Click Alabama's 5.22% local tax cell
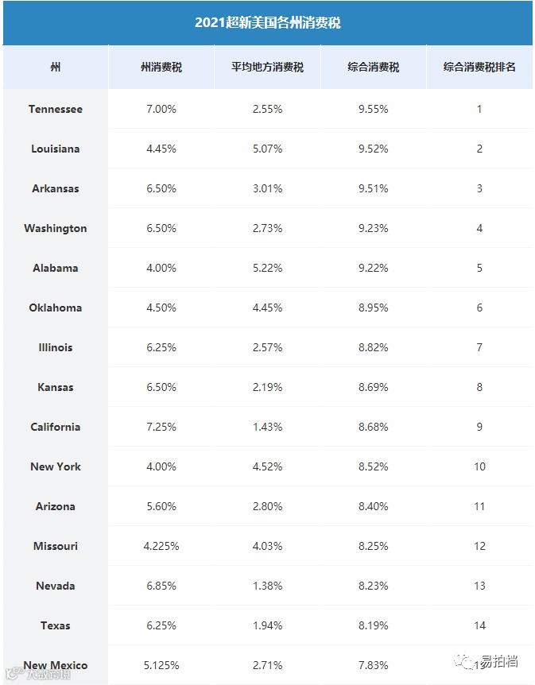The height and width of the screenshot is (685, 535). 267,268
